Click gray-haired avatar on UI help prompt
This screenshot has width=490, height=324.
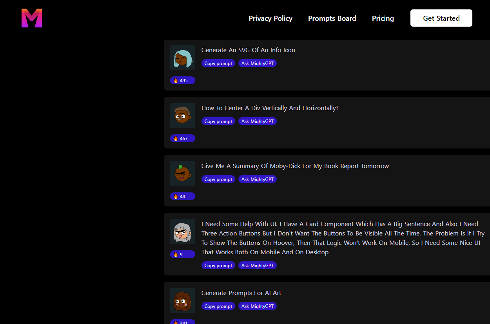tap(183, 232)
